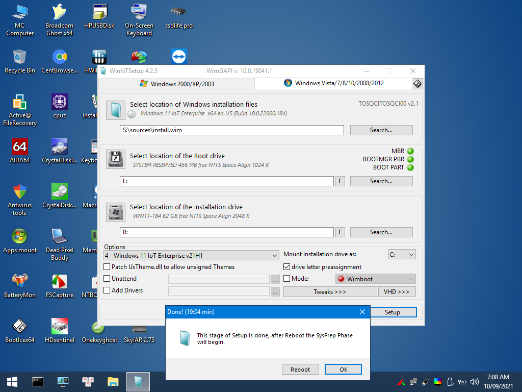Click the Installation drive disk icon
The height and width of the screenshot is (392, 522).
pos(116,212)
